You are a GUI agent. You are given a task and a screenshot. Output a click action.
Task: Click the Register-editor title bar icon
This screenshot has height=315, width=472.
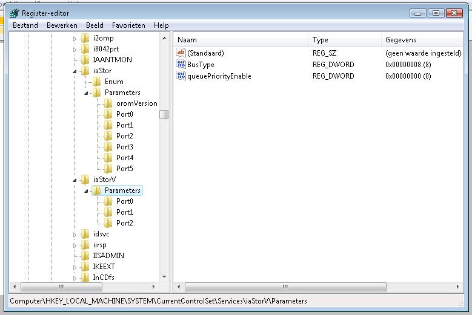click(x=13, y=13)
